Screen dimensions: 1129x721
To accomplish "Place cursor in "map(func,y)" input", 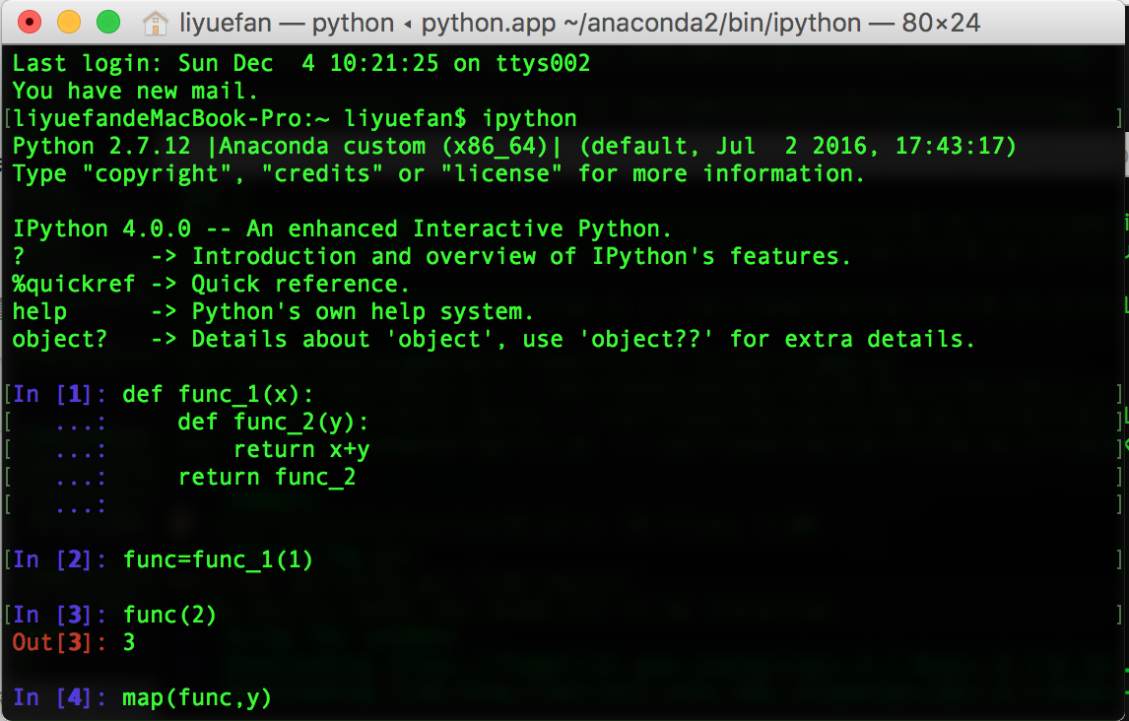I will (x=197, y=698).
